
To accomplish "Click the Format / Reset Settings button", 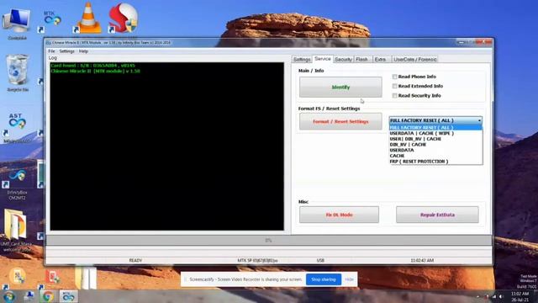I will 340,121.
